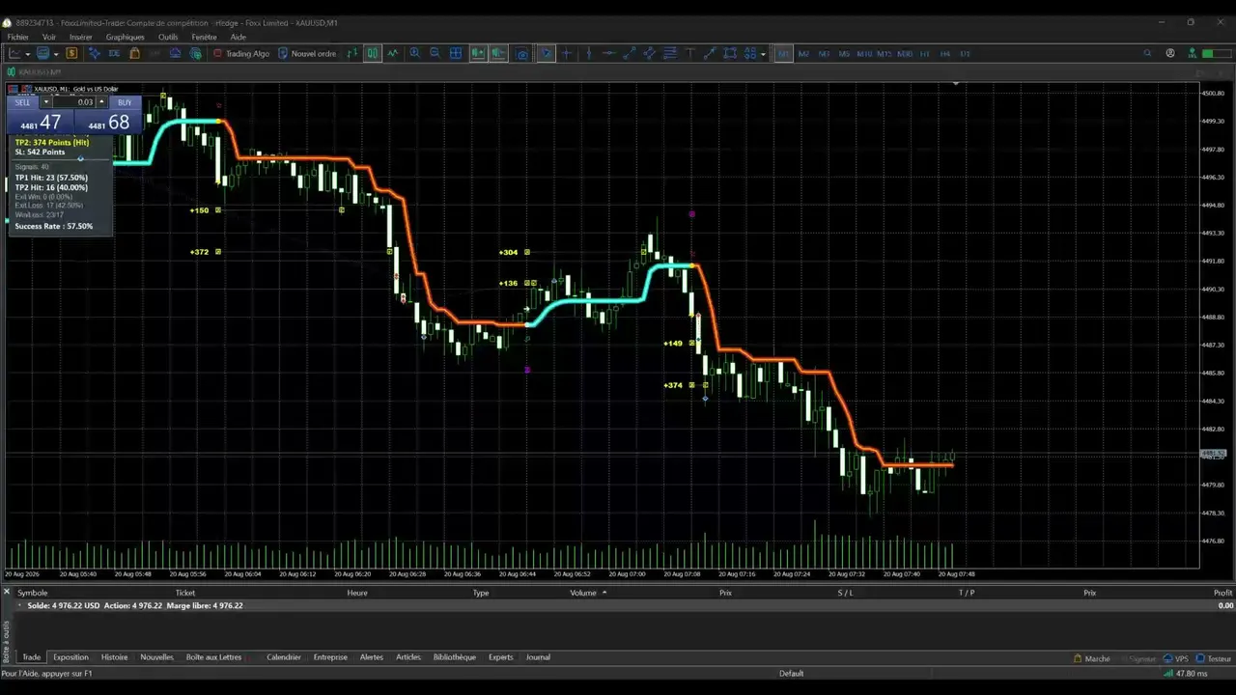Viewport: 1236px width, 695px height.
Task: Expand the new chart dropdown arrow
Action: coord(28,53)
